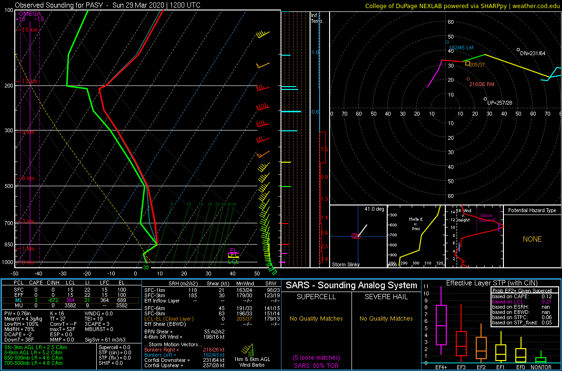Click the UP=257/28 Corfidi upshear marker
The image size is (562, 371).
pos(485,99)
